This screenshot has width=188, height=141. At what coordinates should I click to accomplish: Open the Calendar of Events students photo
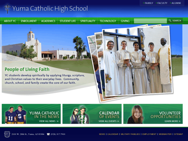click(80, 115)
